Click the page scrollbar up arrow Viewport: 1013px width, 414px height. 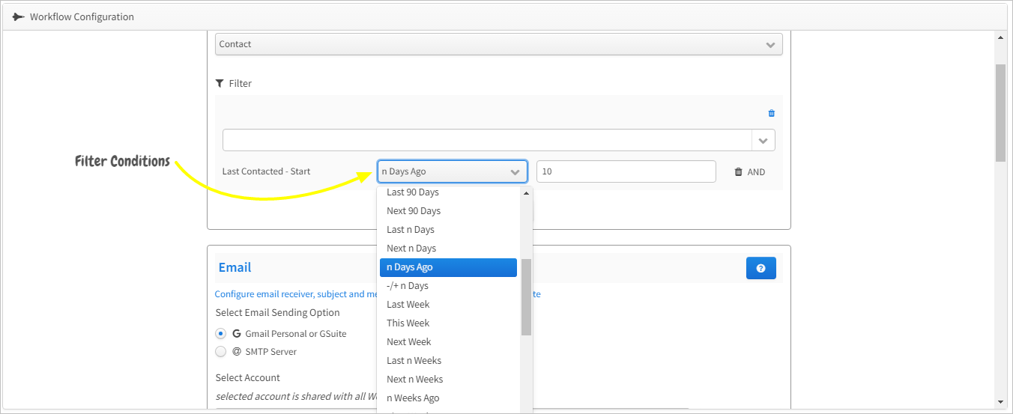(x=1000, y=37)
